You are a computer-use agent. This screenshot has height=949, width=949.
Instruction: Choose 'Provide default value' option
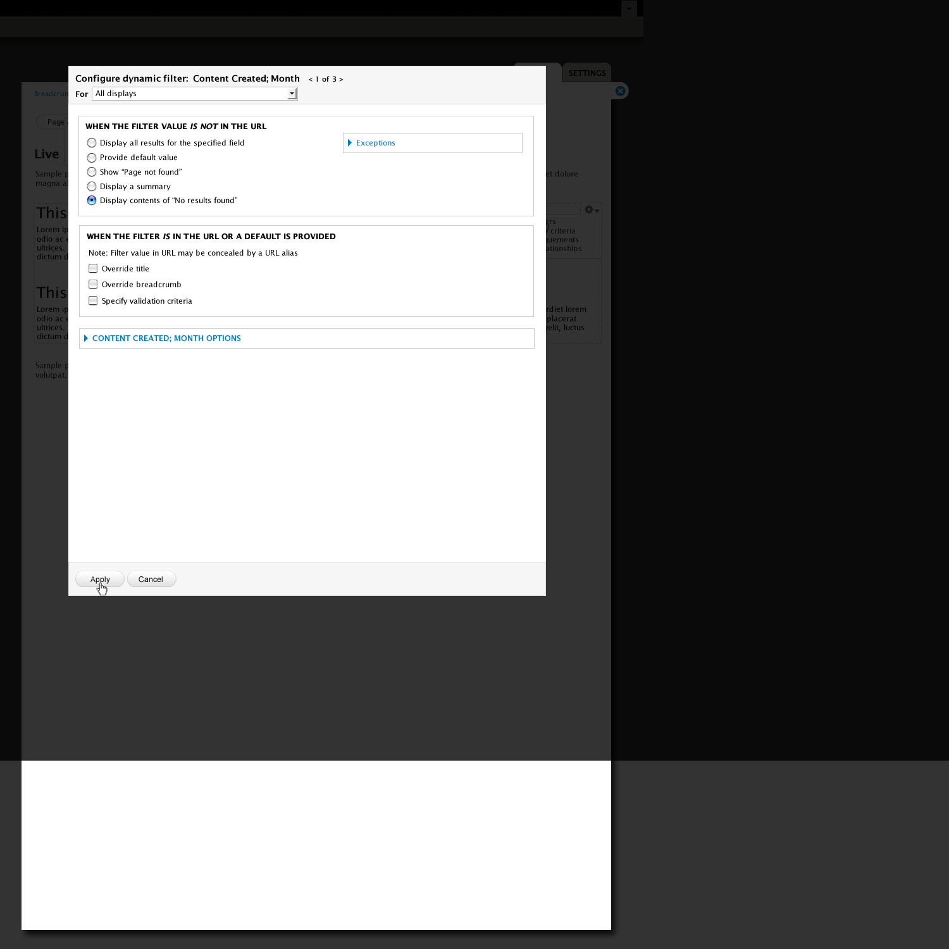pos(92,158)
